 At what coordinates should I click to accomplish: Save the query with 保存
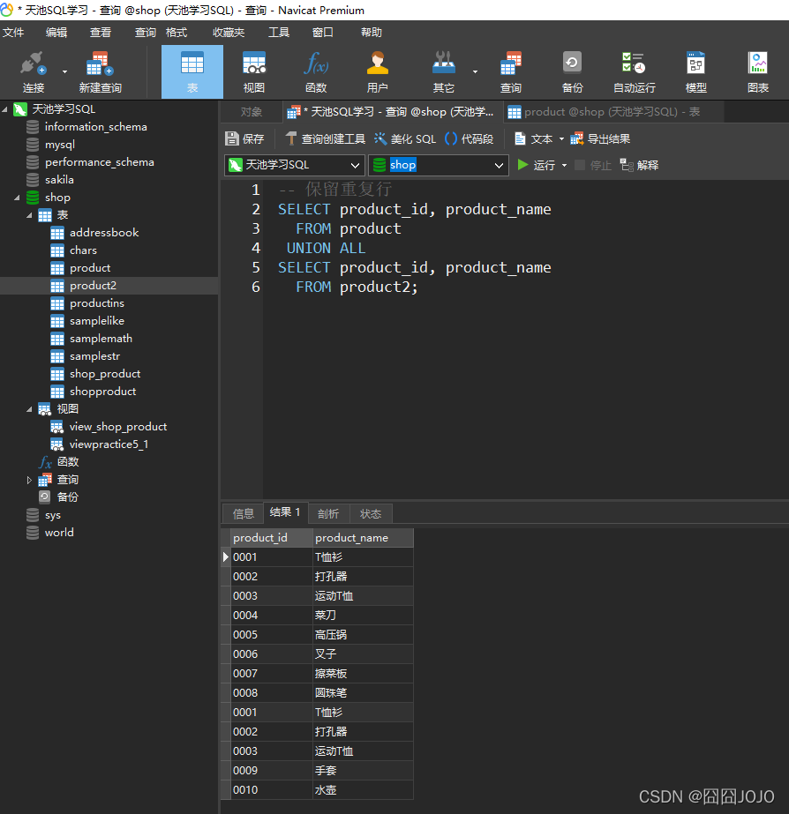[245, 138]
